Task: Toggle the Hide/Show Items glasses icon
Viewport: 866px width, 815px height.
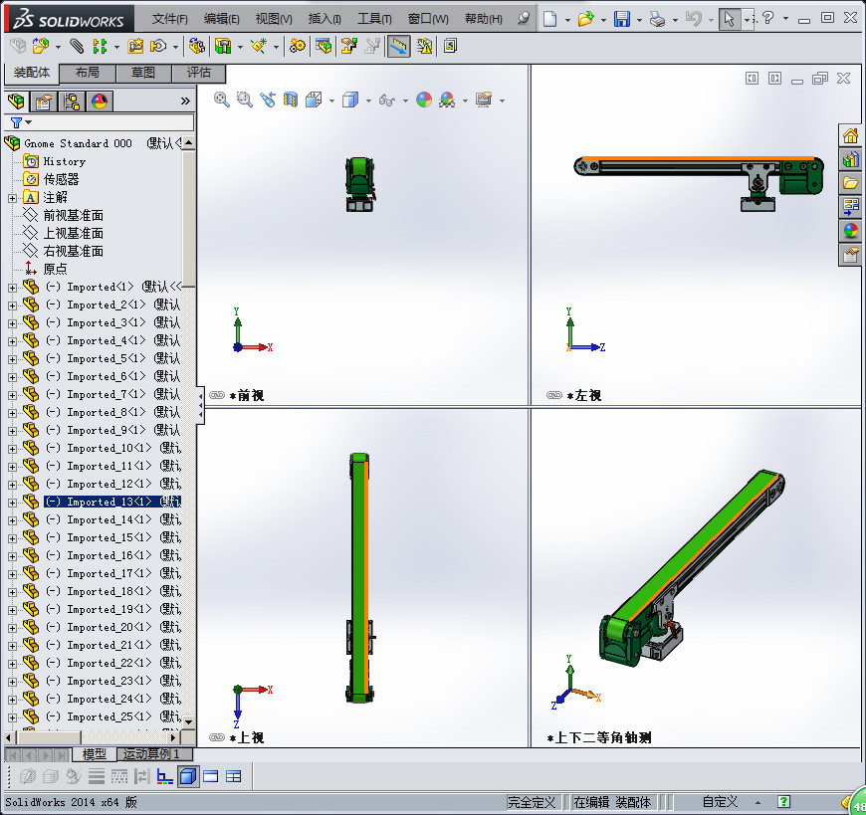Action: [x=387, y=99]
